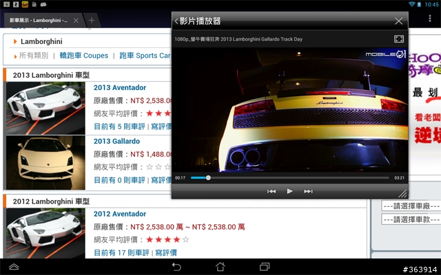441x275 pixels.
Task: Toggle fullscreen in the video player
Action: [399, 38]
